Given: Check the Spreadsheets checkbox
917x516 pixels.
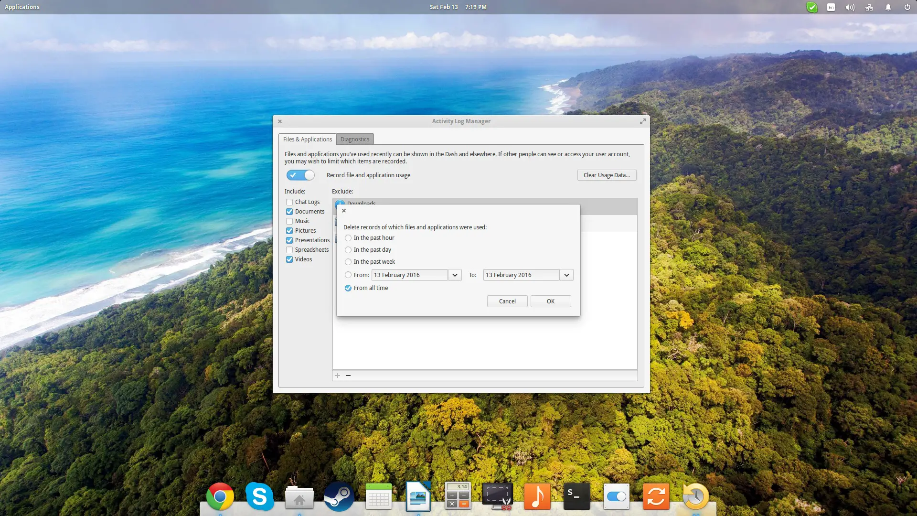Looking at the screenshot, I should [x=289, y=250].
